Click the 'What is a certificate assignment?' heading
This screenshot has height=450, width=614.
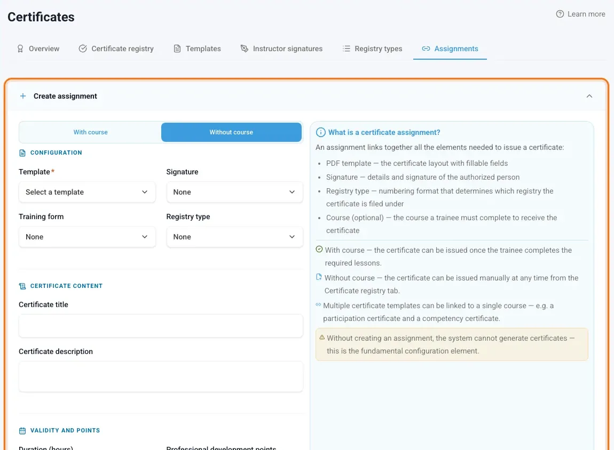(384, 132)
